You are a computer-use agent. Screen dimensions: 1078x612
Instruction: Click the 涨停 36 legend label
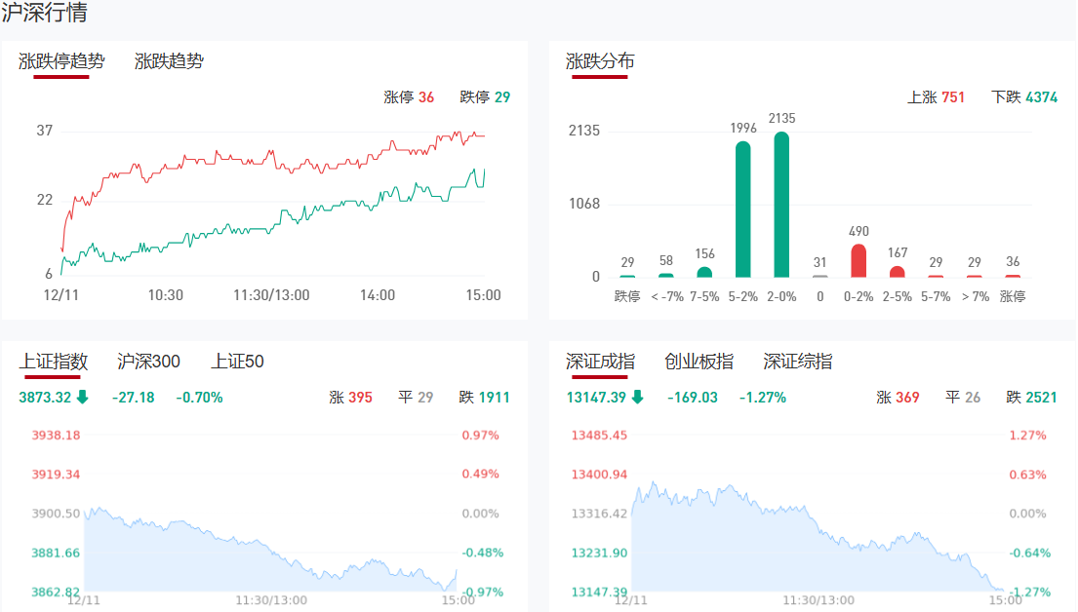click(409, 97)
